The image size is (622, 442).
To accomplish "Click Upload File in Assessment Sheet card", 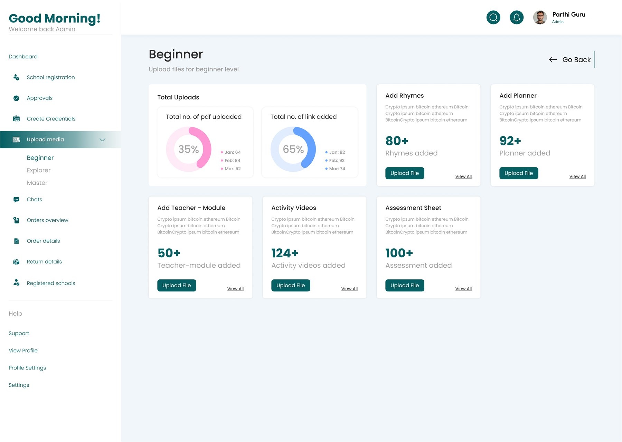I will click(x=405, y=285).
